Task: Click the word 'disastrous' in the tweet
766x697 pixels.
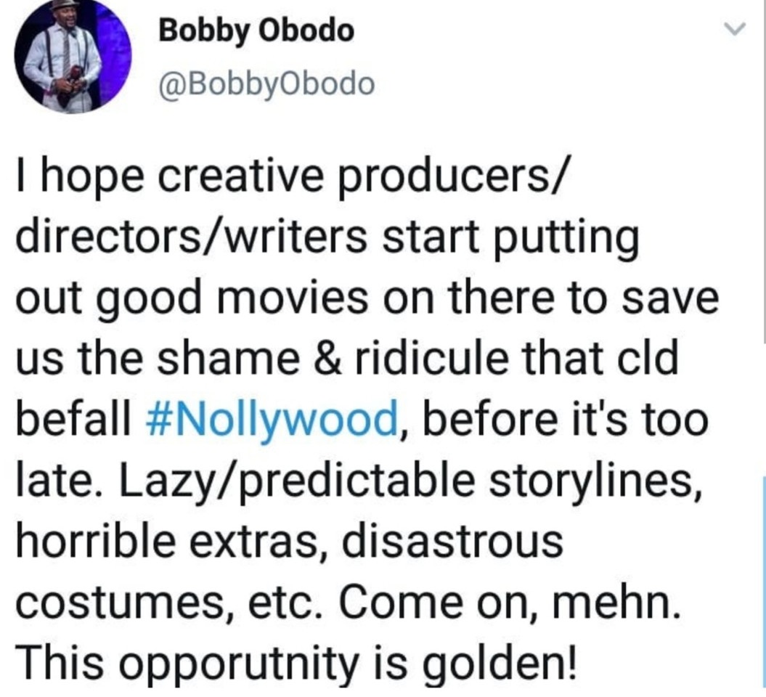Action: 451,541
